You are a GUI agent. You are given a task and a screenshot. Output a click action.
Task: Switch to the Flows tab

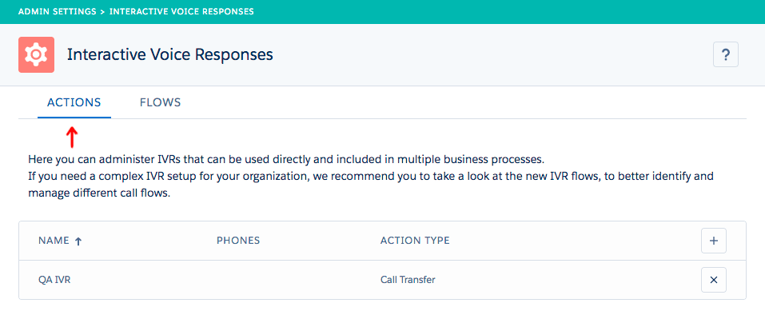click(160, 102)
